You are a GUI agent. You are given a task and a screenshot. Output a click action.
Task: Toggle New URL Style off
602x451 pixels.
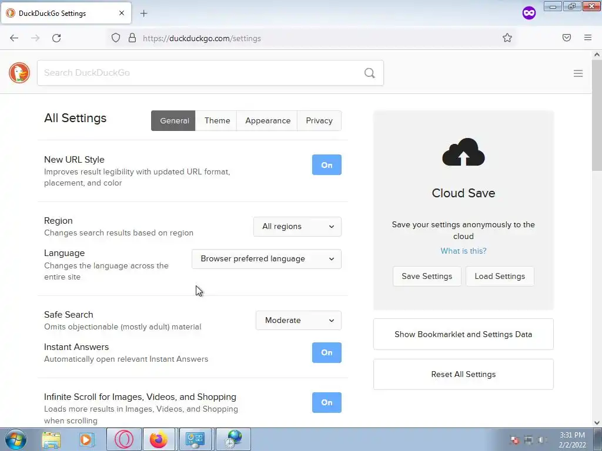tap(327, 165)
